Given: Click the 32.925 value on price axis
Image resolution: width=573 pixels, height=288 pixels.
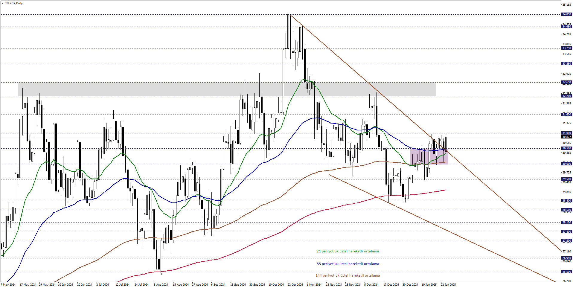Looking at the screenshot, I should point(567,74).
